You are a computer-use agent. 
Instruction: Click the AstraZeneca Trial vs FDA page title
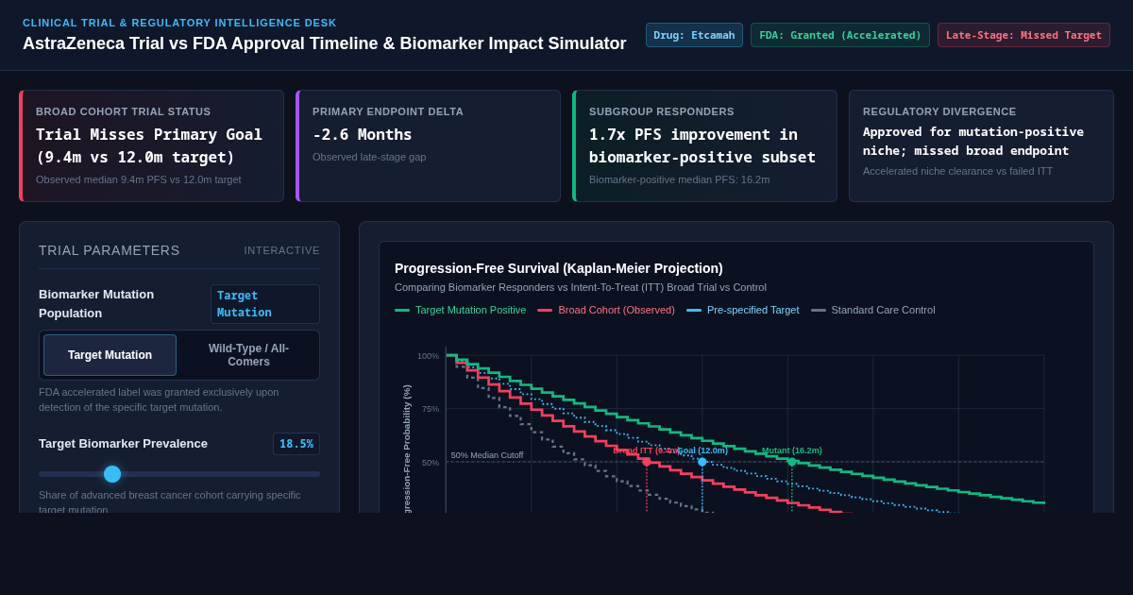click(x=324, y=43)
